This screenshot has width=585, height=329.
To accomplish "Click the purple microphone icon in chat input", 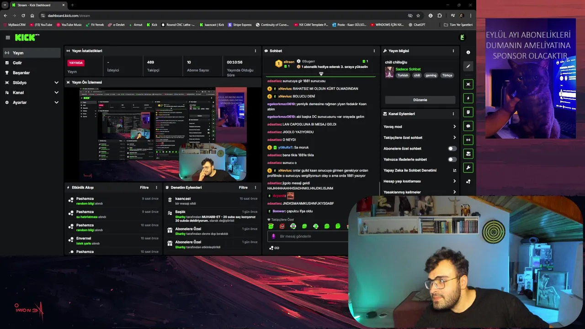I will 274,236.
